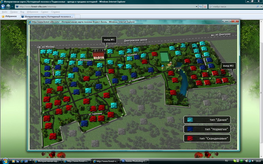This screenshot has height=164, width=263.
Task: Click the въезд №1 entrance marker
Action: pos(109,40)
